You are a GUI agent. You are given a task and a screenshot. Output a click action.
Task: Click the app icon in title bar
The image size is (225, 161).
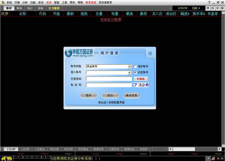pos(2,2)
